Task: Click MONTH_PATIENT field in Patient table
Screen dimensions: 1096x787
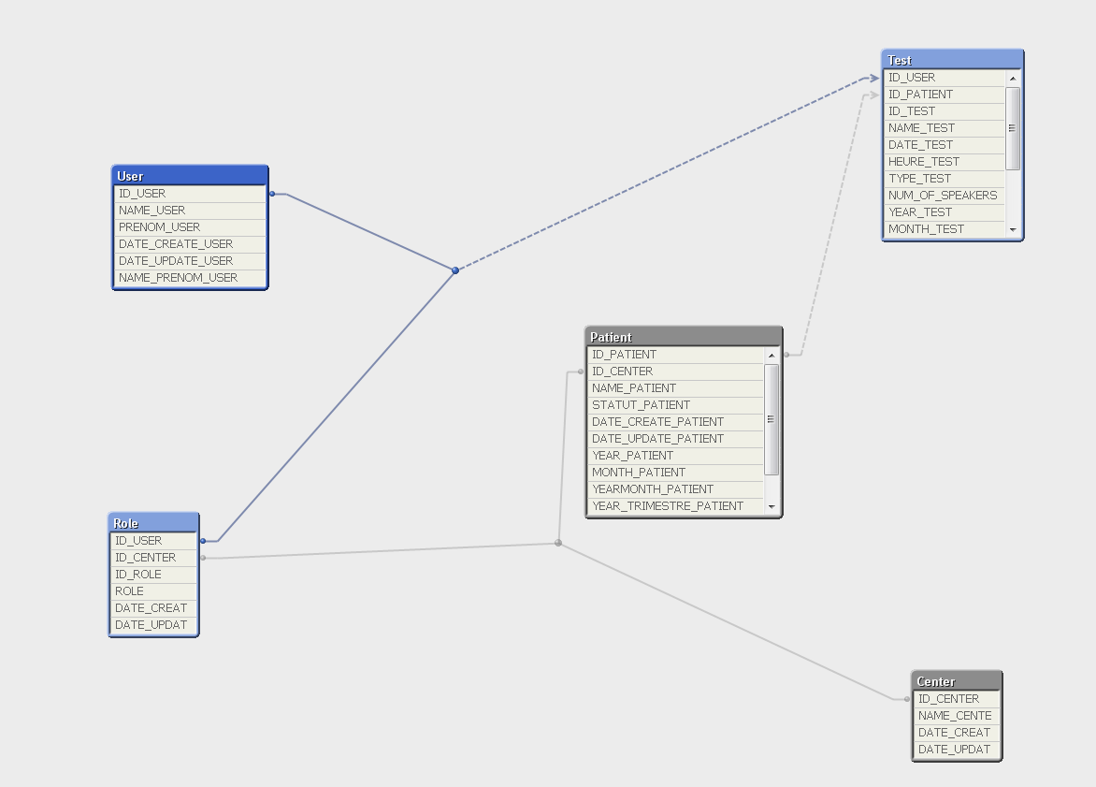Action: pyautogui.click(x=676, y=473)
